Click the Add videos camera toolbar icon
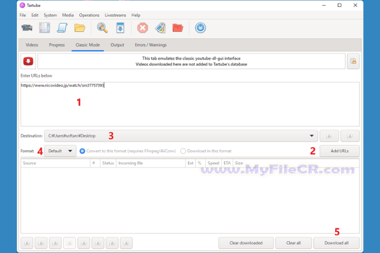The width and height of the screenshot is (380, 253). point(27,27)
